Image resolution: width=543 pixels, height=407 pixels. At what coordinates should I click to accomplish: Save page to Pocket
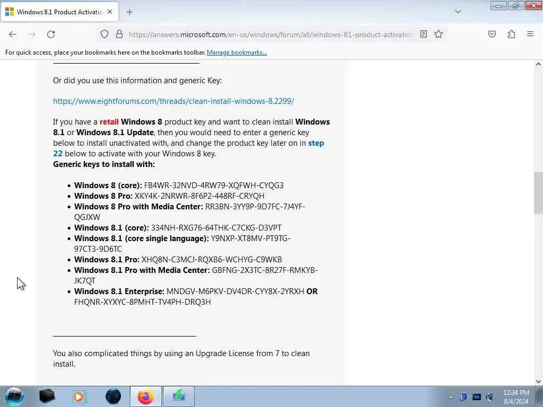click(492, 34)
